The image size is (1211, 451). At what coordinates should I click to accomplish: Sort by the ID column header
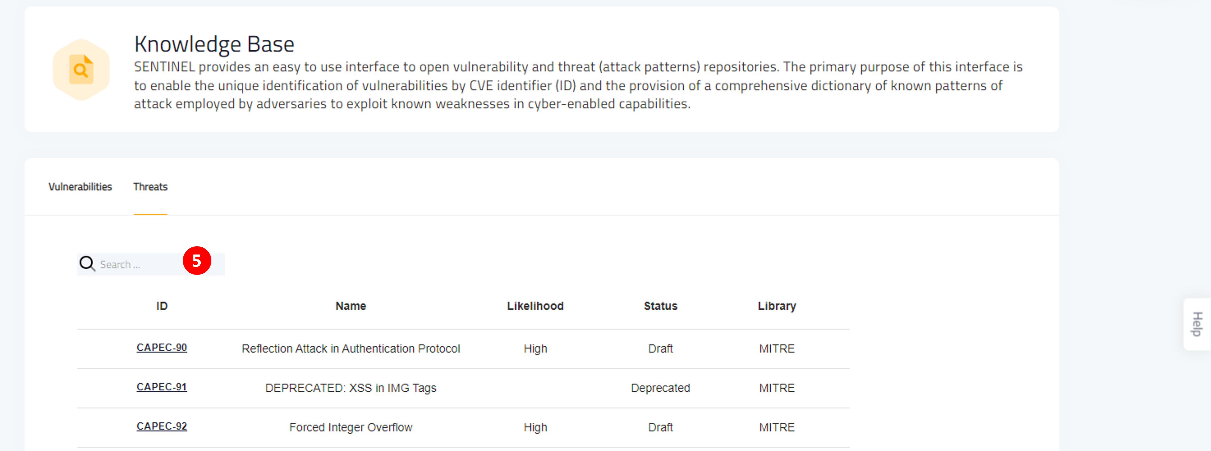tap(162, 306)
